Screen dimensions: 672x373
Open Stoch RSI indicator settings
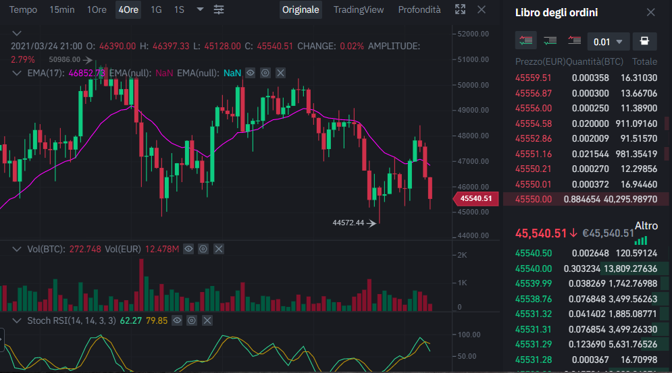pyautogui.click(x=192, y=320)
